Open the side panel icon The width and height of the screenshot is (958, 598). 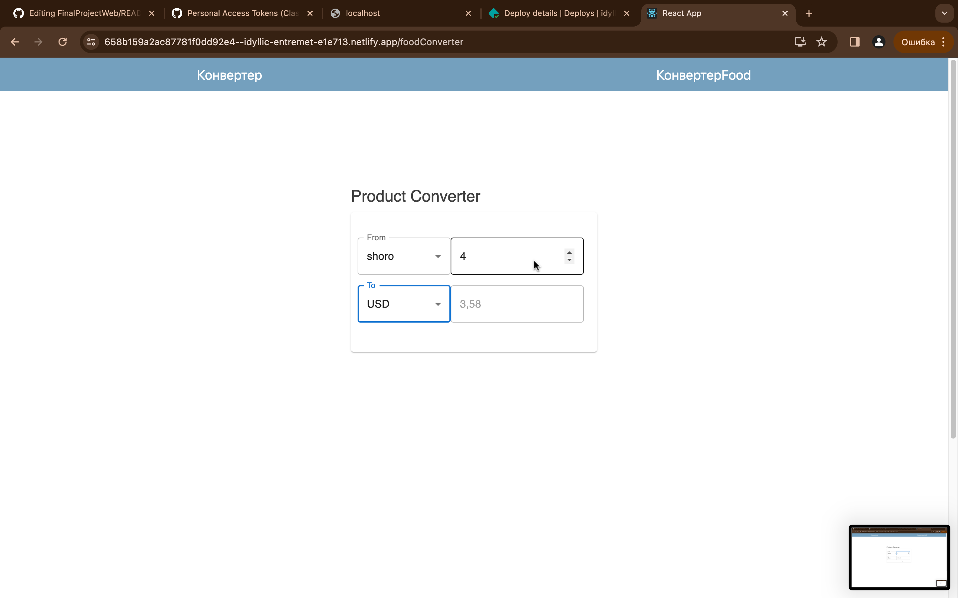pos(855,42)
